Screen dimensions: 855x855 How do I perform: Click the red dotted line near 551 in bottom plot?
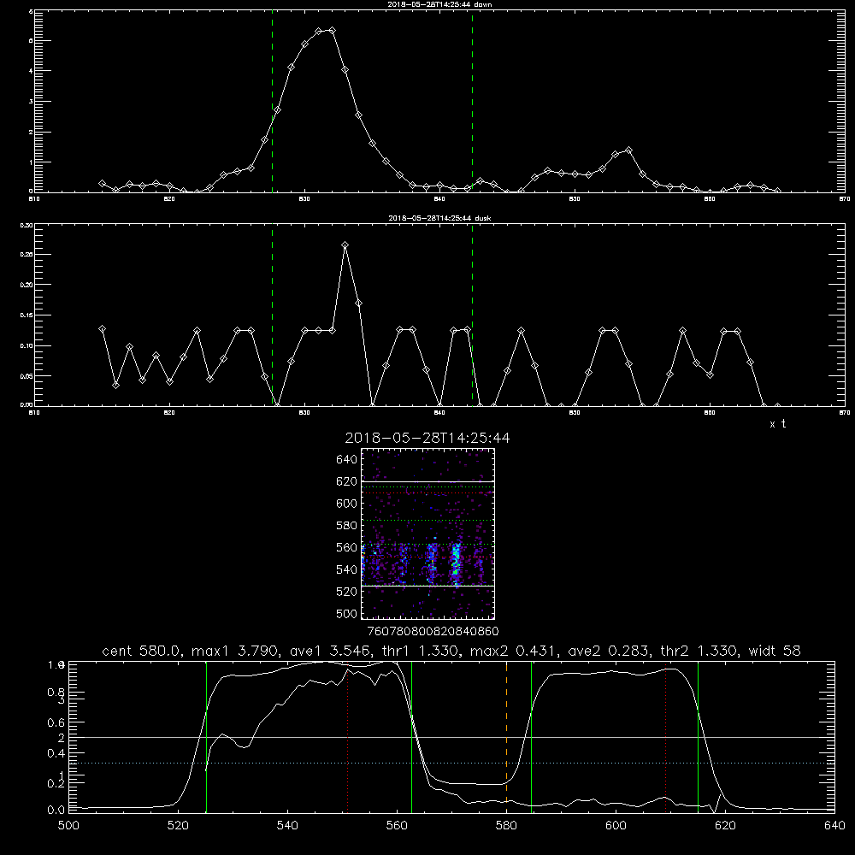(348, 736)
